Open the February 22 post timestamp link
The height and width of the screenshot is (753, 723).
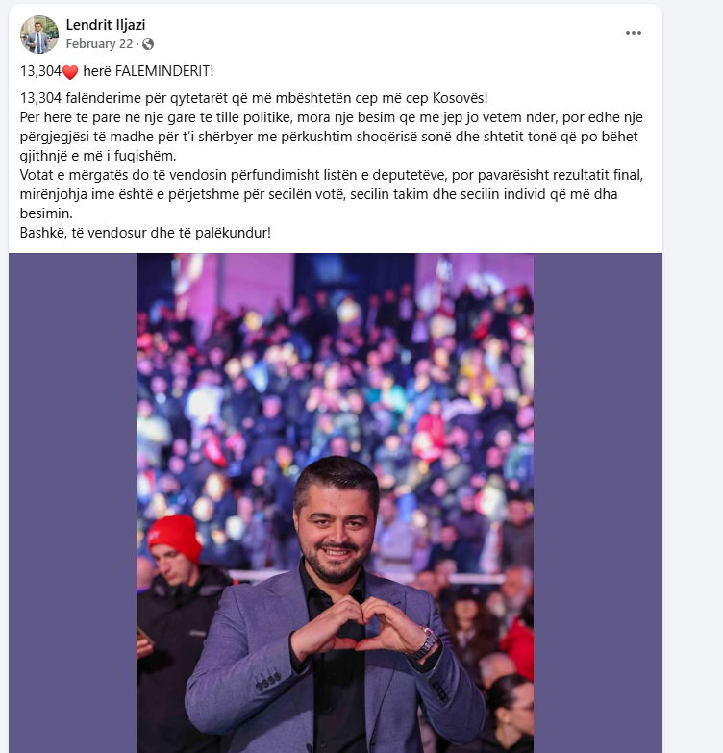(x=100, y=44)
